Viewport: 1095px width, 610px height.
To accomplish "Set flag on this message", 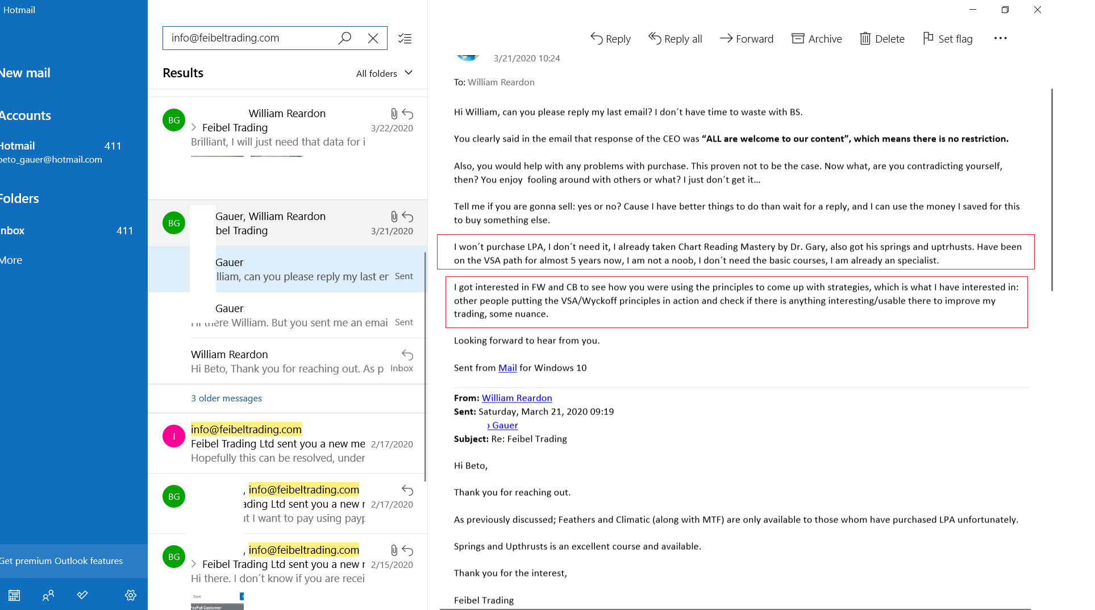I will pyautogui.click(x=947, y=39).
